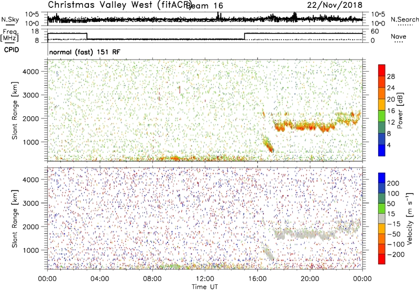Viewport: 419px width, 290px height.
Task: Click the 'Velocity [m s-1]' label
Action: [409, 218]
